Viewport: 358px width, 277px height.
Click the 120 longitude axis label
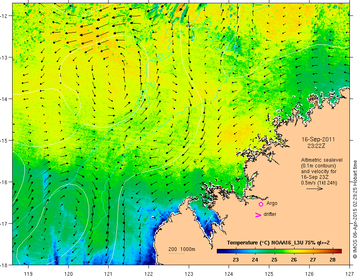tap(68, 274)
